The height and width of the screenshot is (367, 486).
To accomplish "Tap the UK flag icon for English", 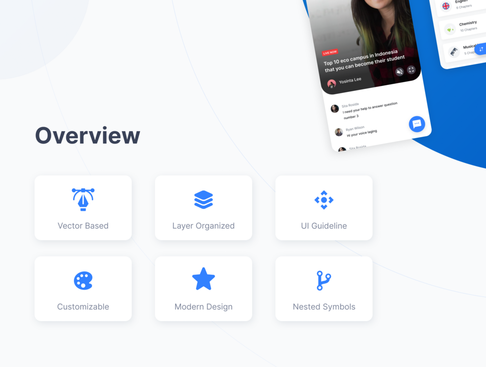I will click(x=446, y=6).
